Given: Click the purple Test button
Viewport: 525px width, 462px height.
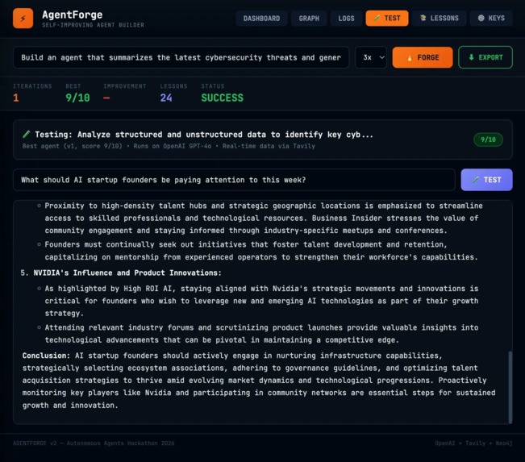Looking at the screenshot, I should 486,180.
